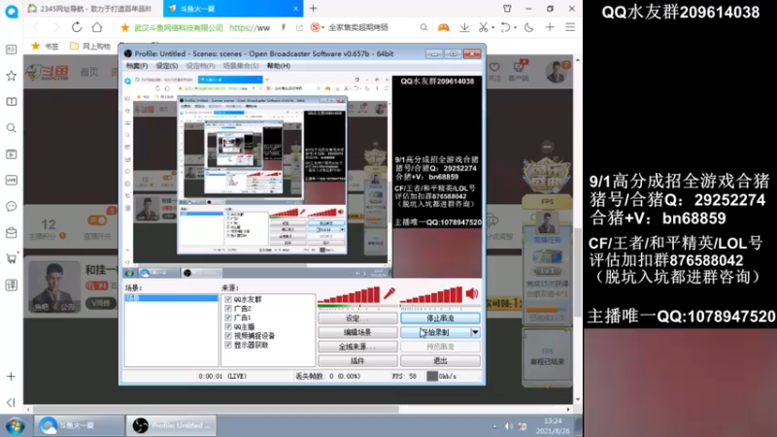Close the 斗鱼火一夏 browser tab
Screen dimensions: 777x437
click(x=296, y=9)
